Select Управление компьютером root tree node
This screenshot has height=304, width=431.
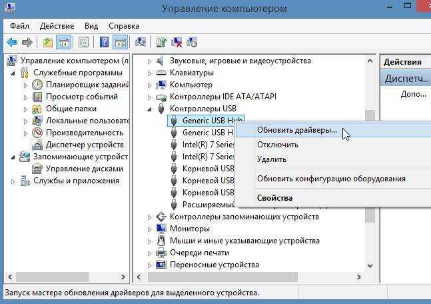click(x=74, y=61)
